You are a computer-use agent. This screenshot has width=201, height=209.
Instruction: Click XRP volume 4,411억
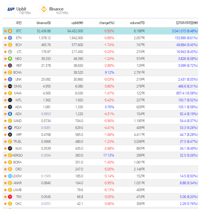pos(139,135)
